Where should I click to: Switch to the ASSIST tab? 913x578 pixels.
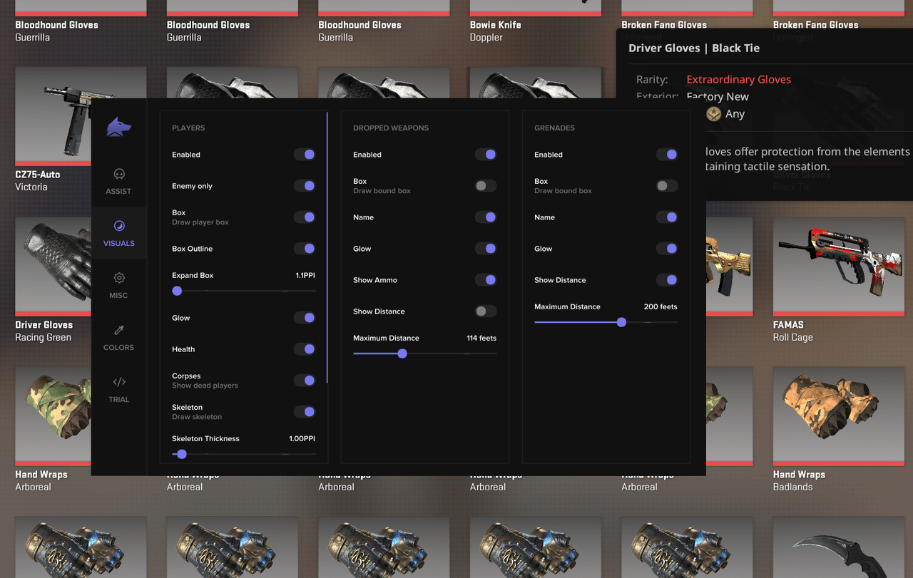click(x=118, y=180)
